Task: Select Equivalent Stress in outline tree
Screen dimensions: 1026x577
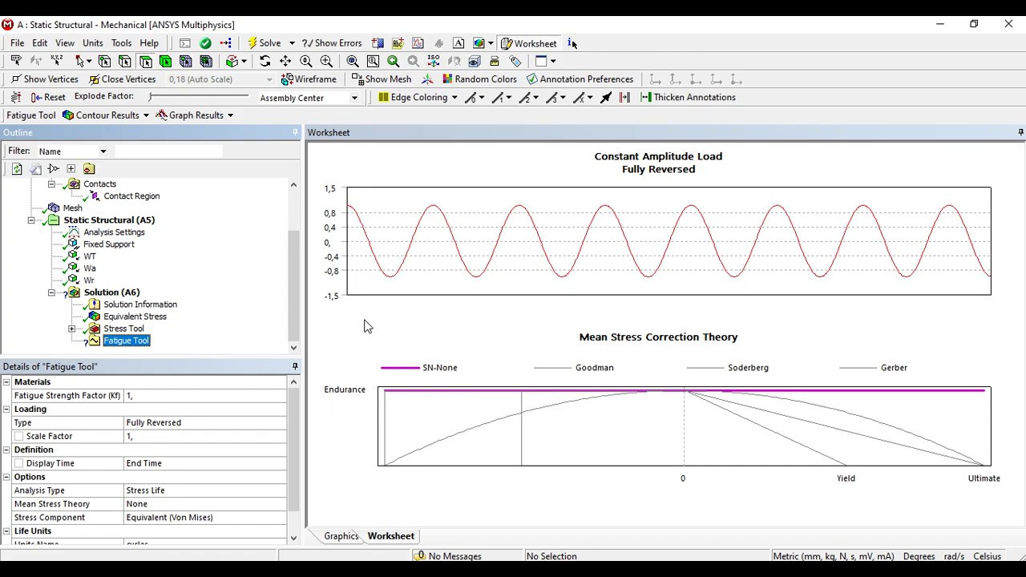Action: click(135, 317)
